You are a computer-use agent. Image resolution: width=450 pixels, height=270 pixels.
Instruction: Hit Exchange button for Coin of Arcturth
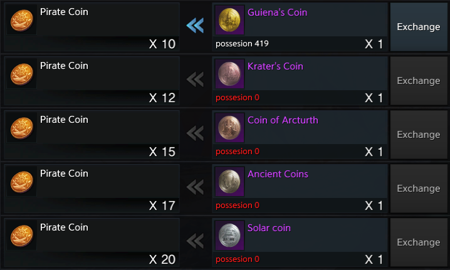click(x=419, y=135)
